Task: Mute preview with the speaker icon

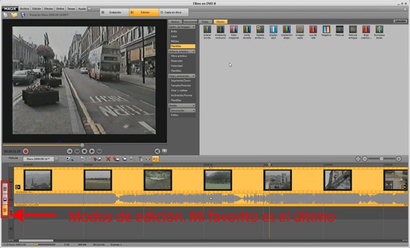Action: click(x=157, y=151)
